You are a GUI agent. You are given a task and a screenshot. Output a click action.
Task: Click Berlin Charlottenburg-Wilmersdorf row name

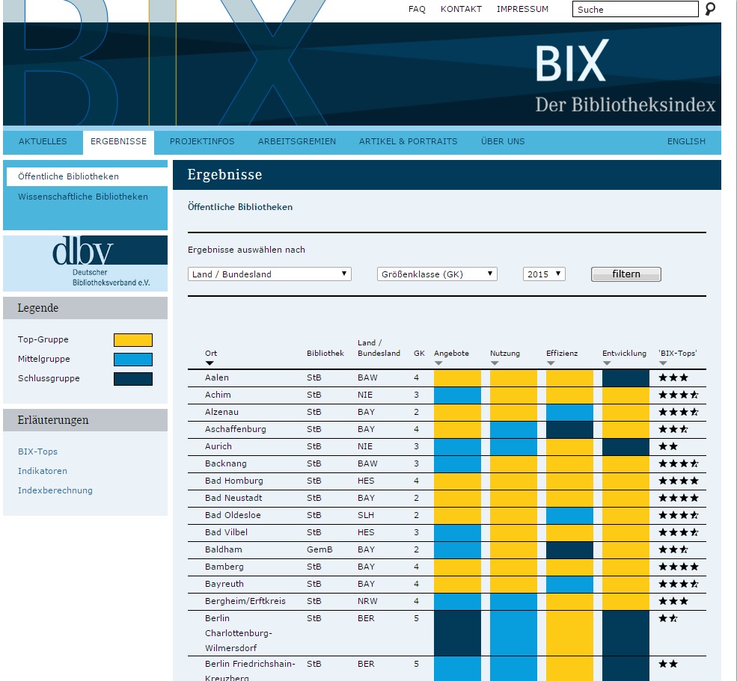click(238, 633)
